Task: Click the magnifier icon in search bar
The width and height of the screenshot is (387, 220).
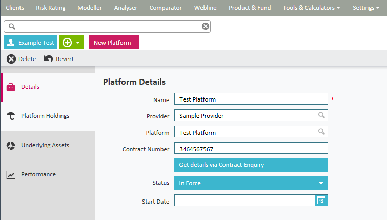Action: point(12,27)
